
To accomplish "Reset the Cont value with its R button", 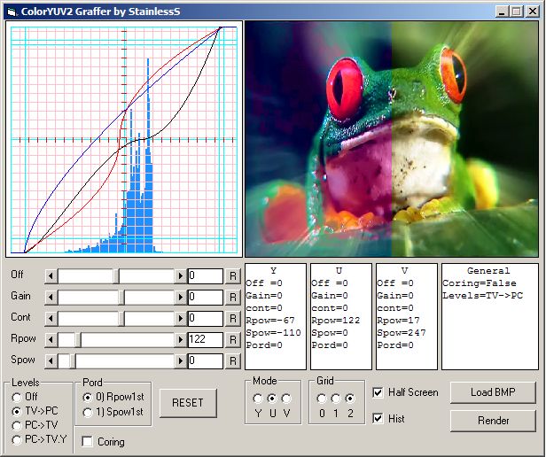I will [232, 319].
